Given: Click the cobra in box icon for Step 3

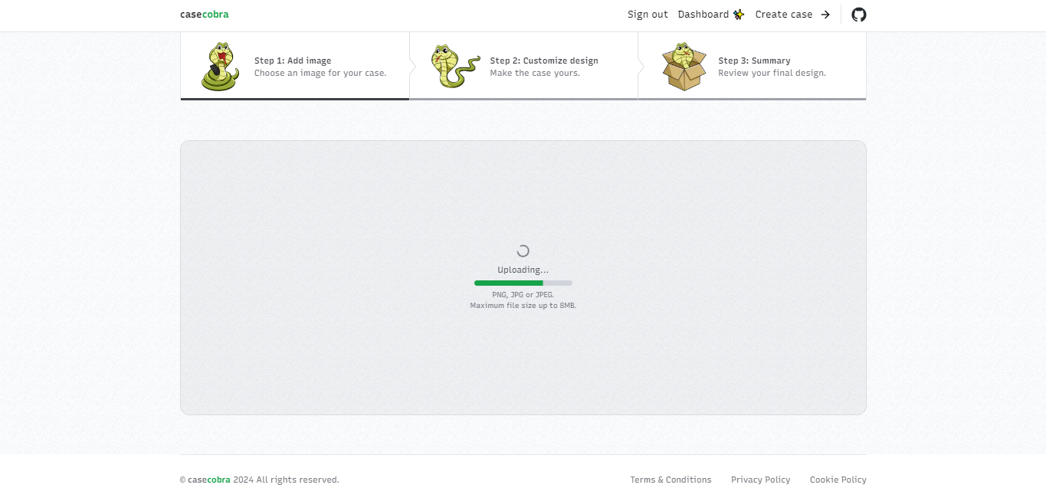Looking at the screenshot, I should pos(684,67).
